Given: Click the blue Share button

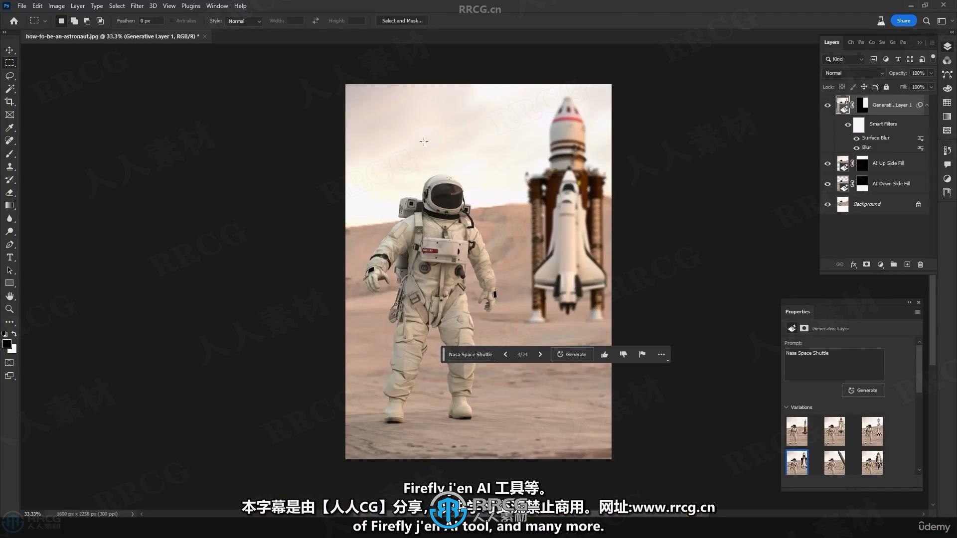Looking at the screenshot, I should coord(903,20).
